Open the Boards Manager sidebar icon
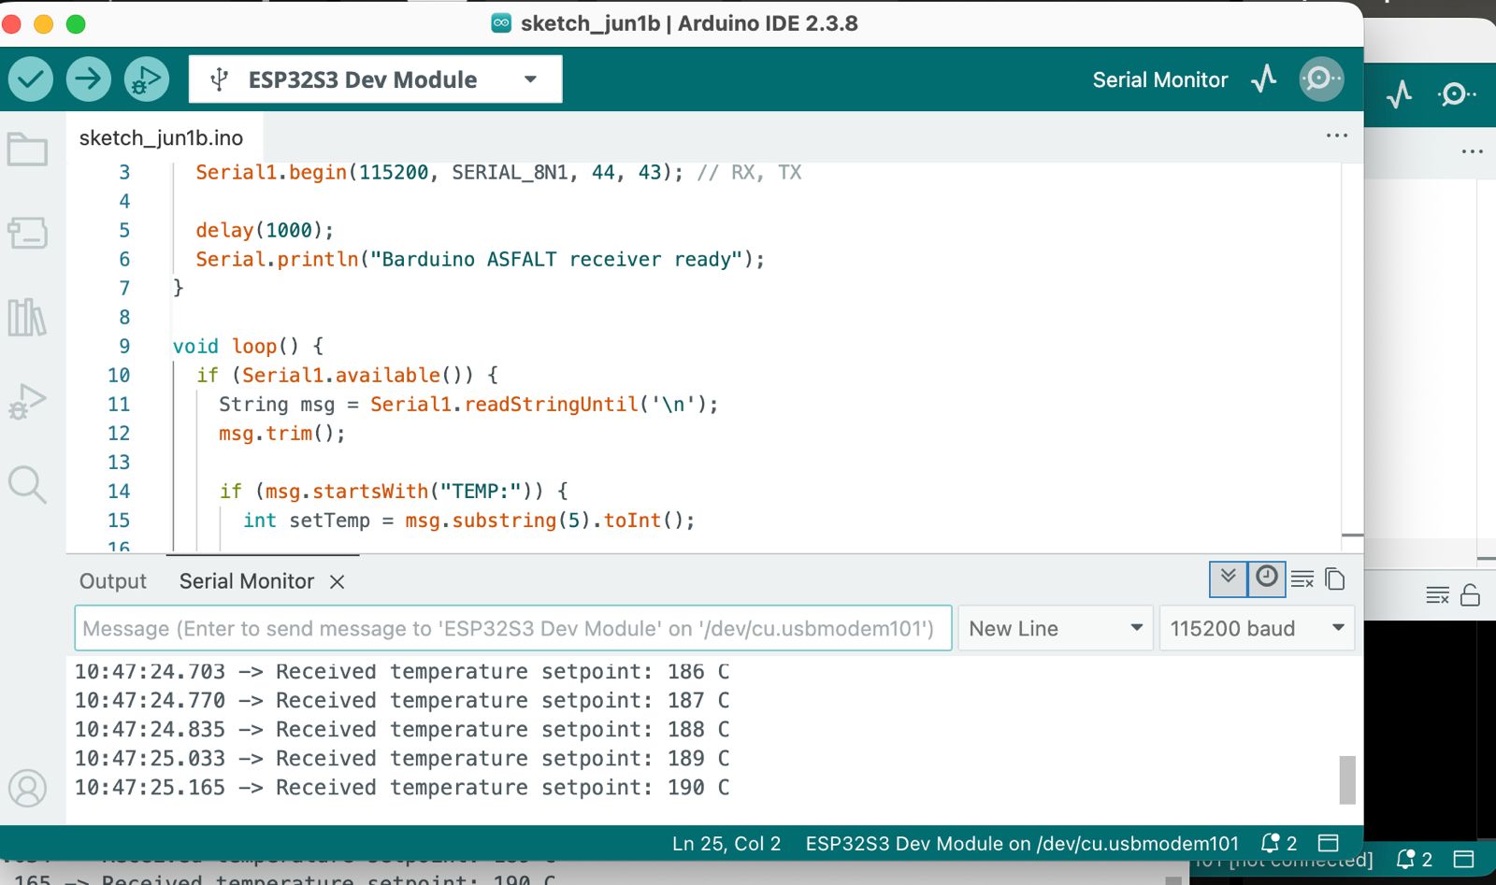 coord(27,233)
